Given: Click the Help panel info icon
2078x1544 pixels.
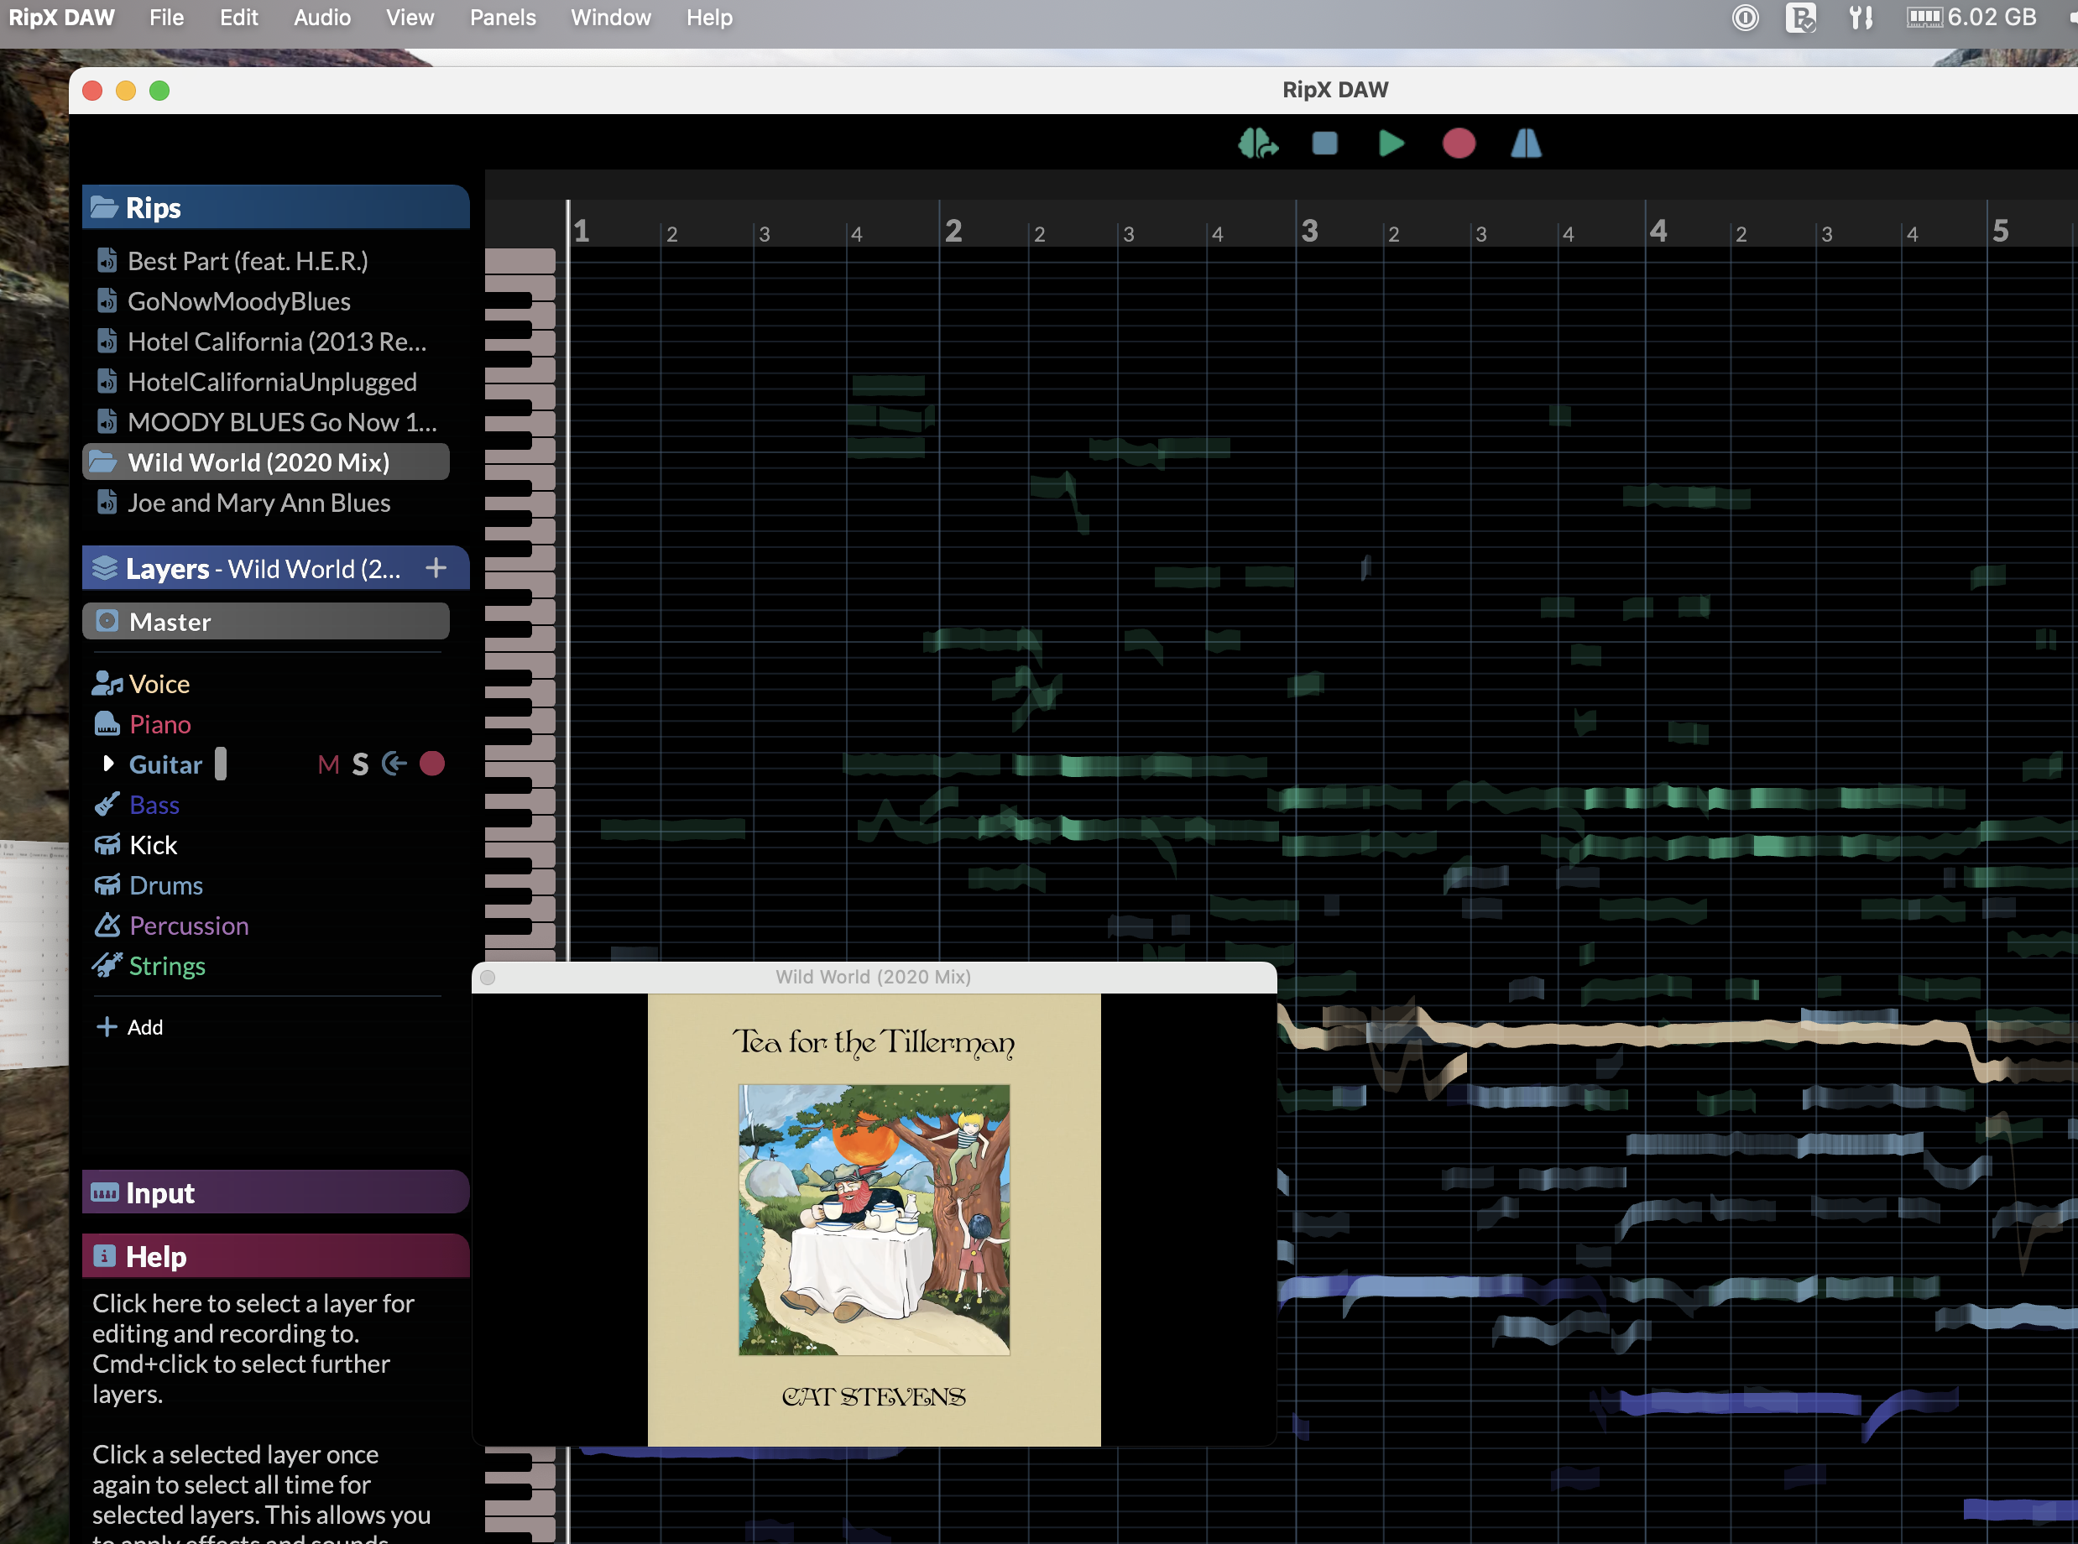Looking at the screenshot, I should (x=105, y=1255).
